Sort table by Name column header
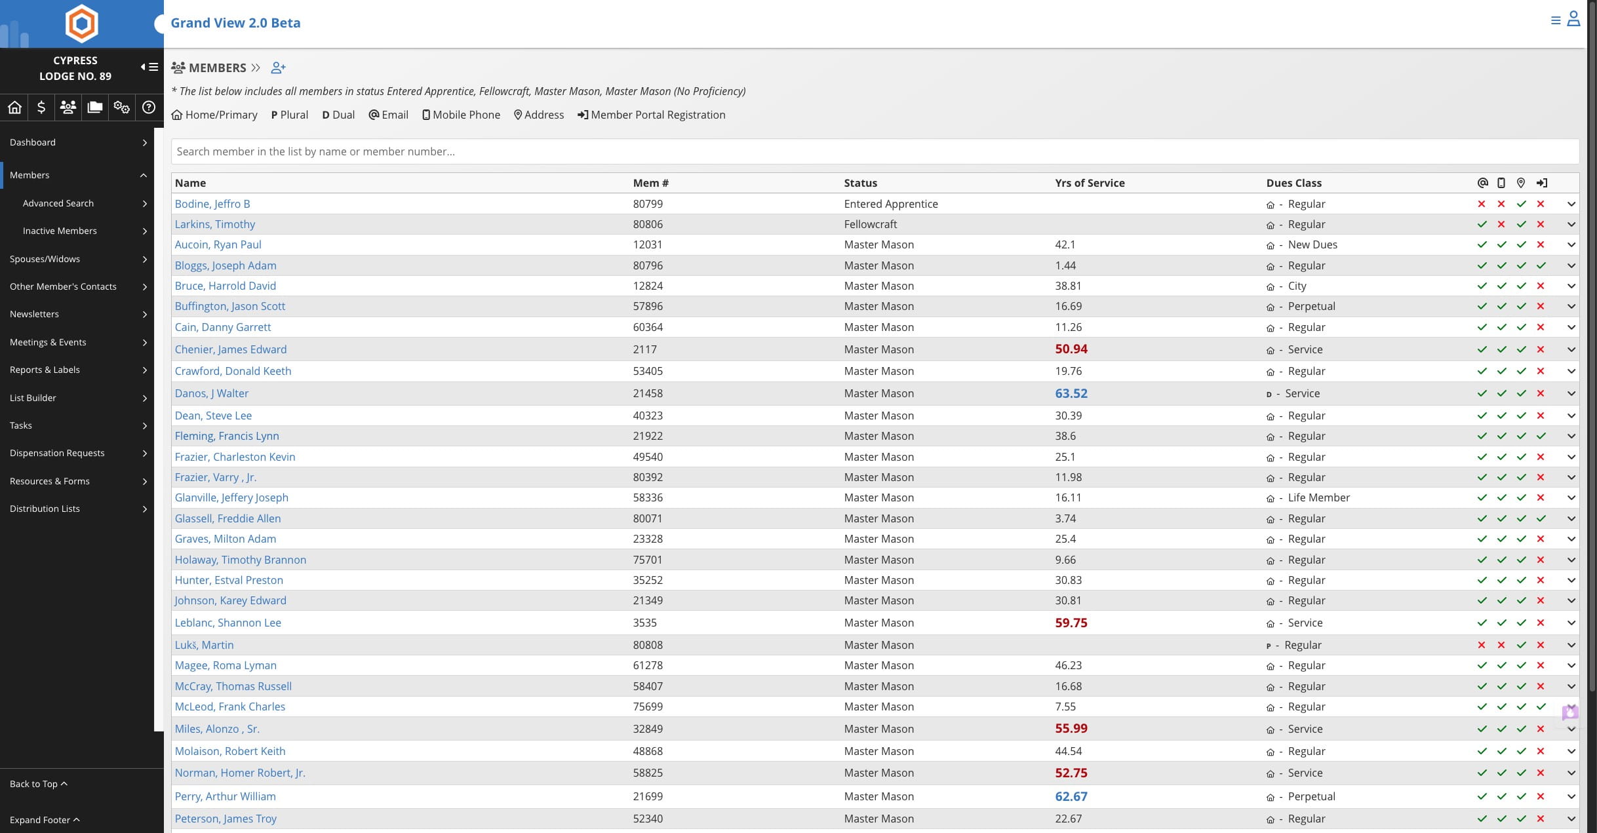 190,183
